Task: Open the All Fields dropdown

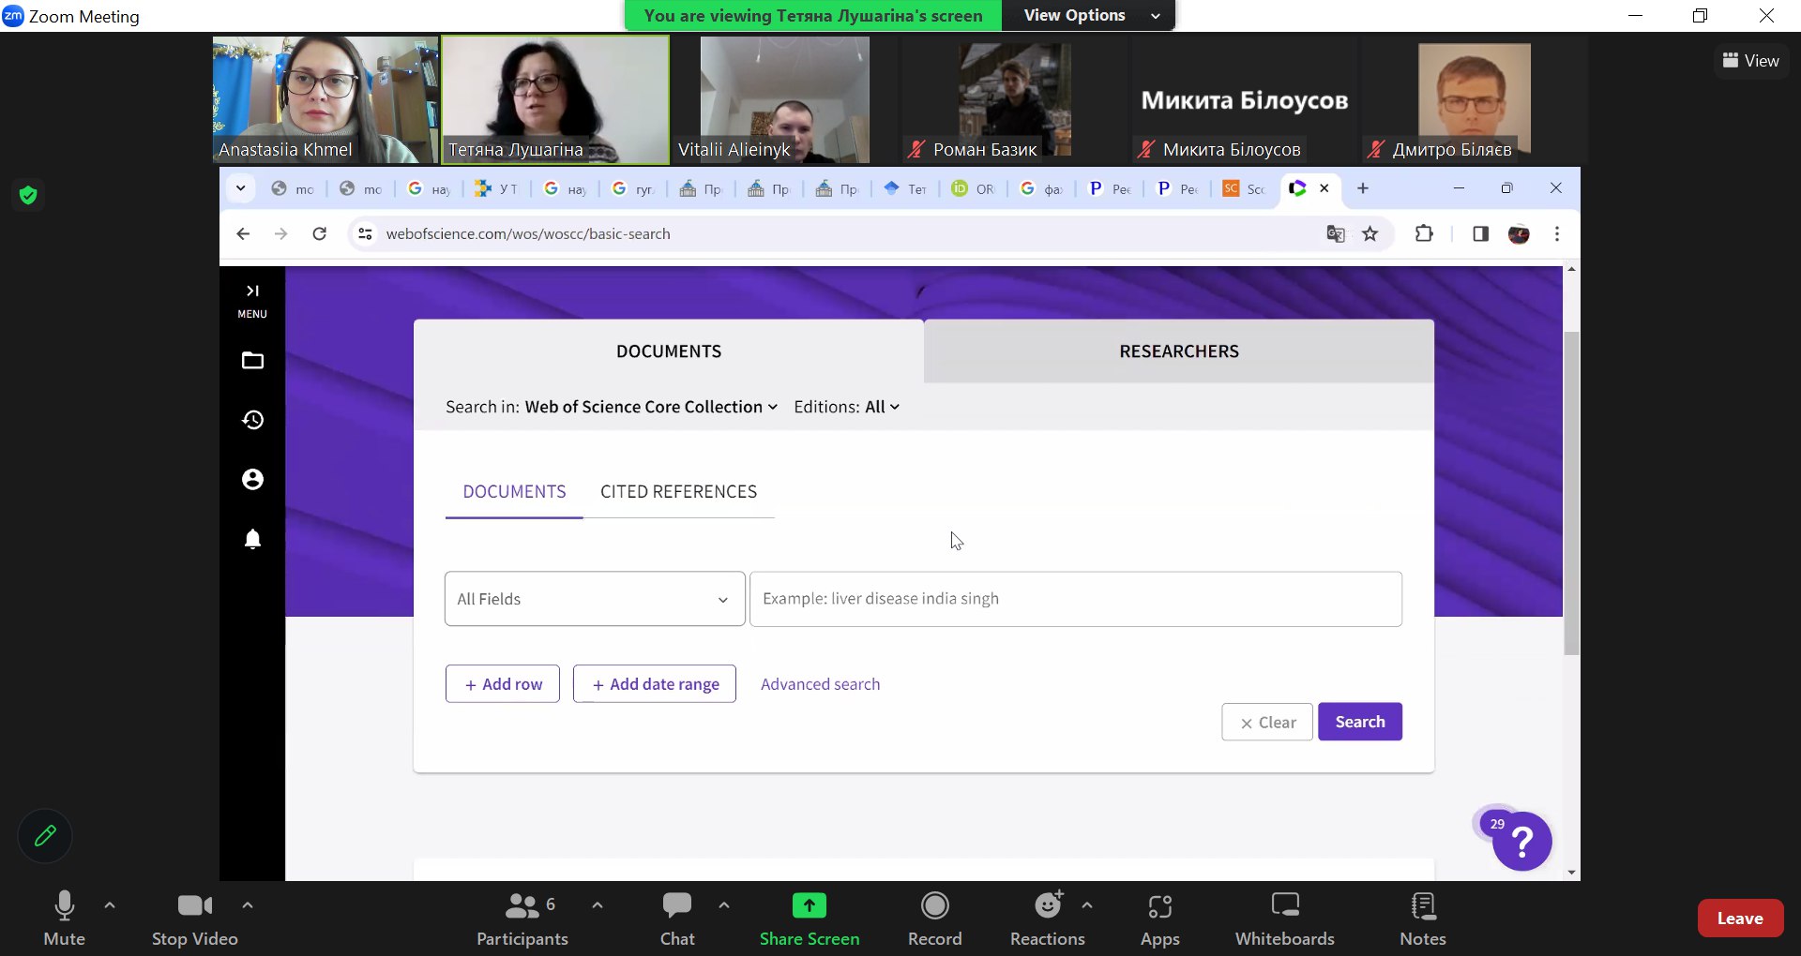Action: click(595, 599)
